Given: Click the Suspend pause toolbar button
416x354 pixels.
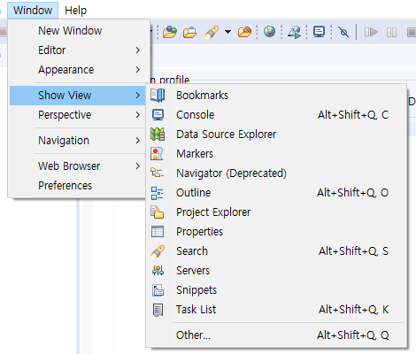Looking at the screenshot, I should pyautogui.click(x=391, y=32).
